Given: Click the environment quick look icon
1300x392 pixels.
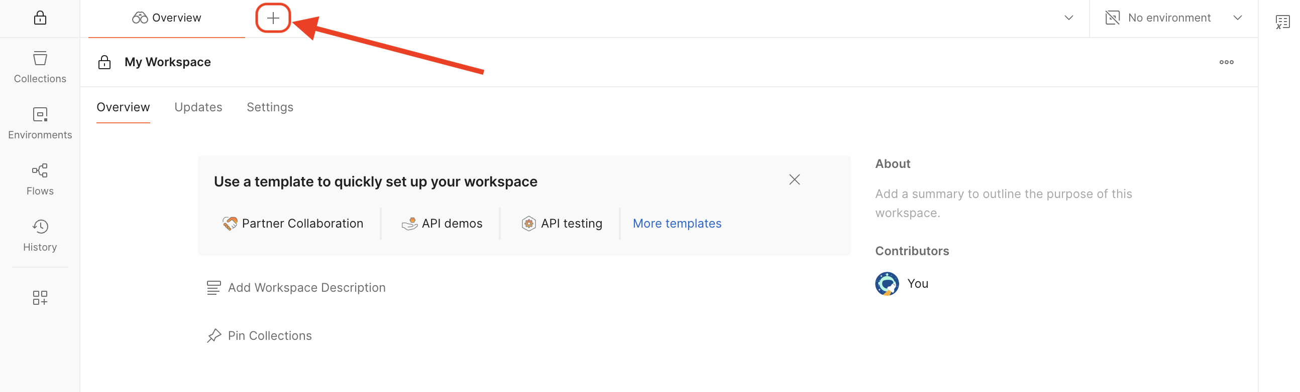Looking at the screenshot, I should tap(1113, 17).
